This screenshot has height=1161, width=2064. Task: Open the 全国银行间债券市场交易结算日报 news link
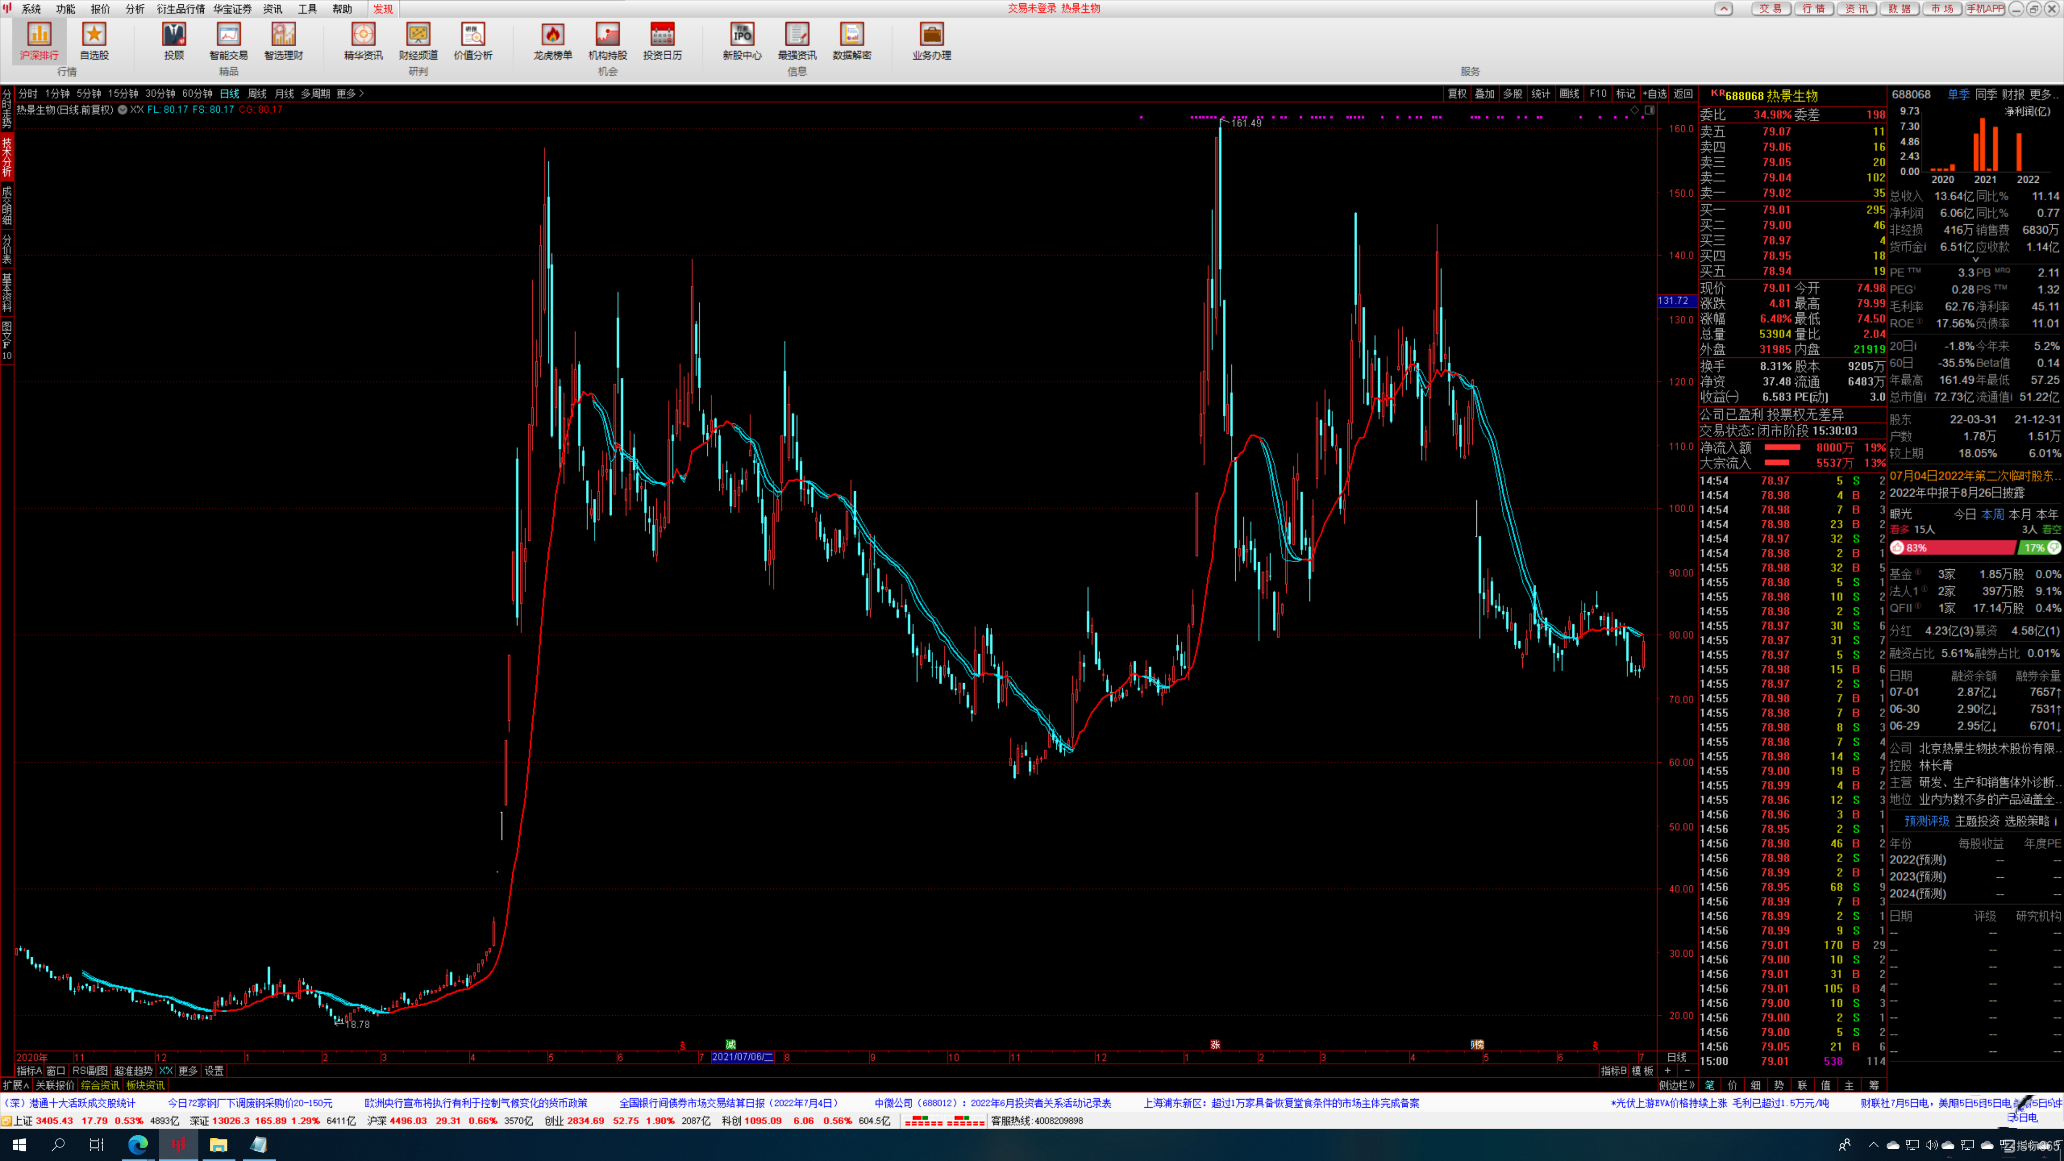(728, 1103)
